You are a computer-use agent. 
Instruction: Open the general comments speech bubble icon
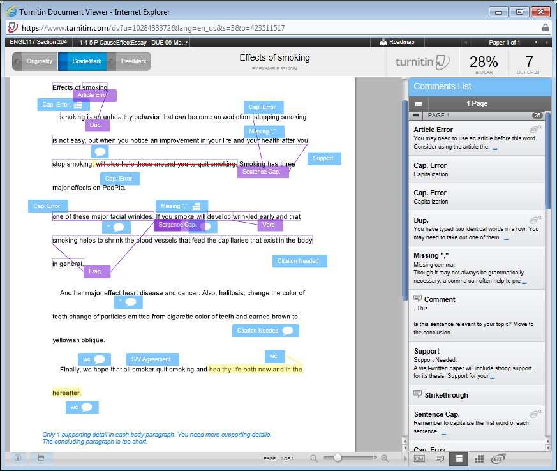439,458
